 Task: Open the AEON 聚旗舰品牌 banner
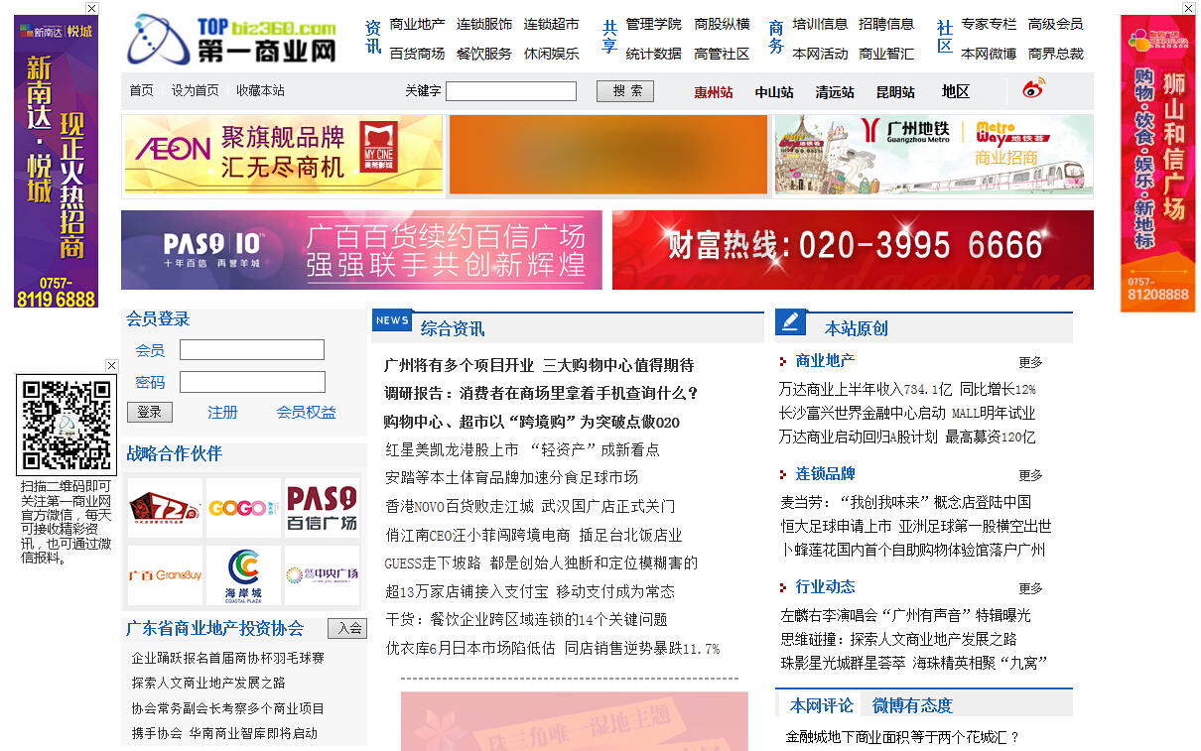tap(284, 154)
